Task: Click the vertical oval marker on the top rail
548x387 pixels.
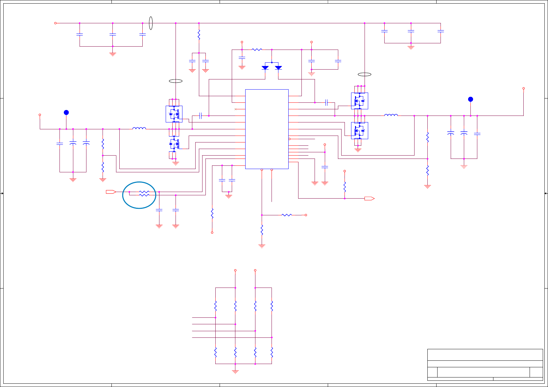Action: pyautogui.click(x=151, y=23)
